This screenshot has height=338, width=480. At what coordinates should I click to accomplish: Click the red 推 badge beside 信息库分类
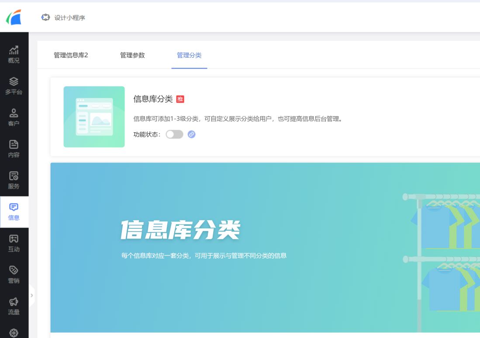click(x=180, y=99)
